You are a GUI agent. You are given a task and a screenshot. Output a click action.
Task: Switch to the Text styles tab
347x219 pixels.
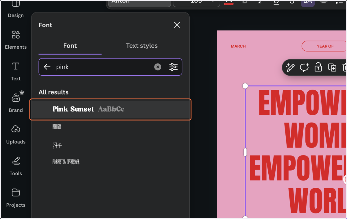pos(142,46)
